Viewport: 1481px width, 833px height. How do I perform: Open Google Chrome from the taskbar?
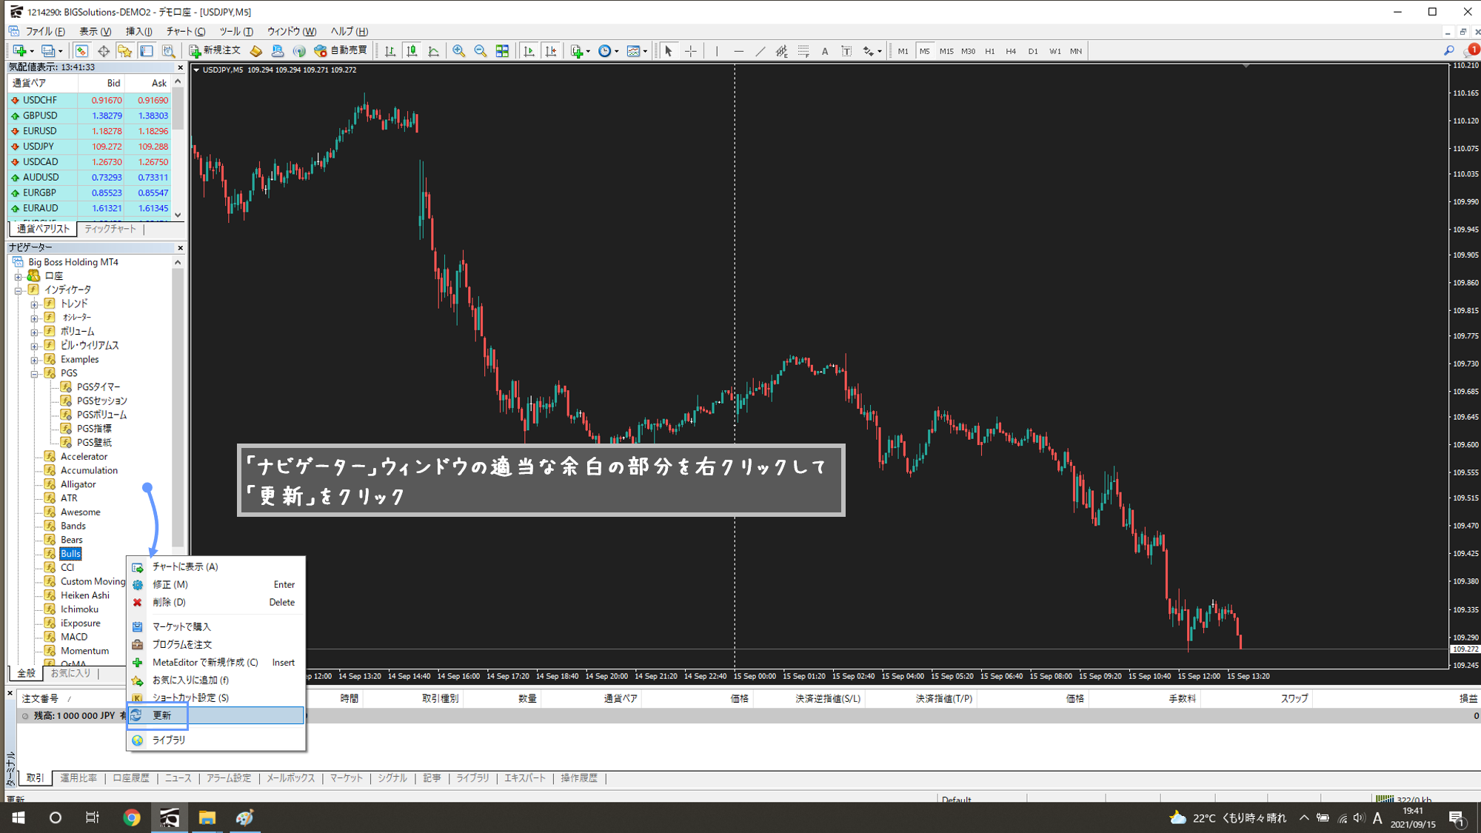click(x=132, y=817)
